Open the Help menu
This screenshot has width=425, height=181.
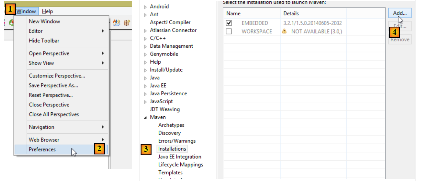point(47,11)
